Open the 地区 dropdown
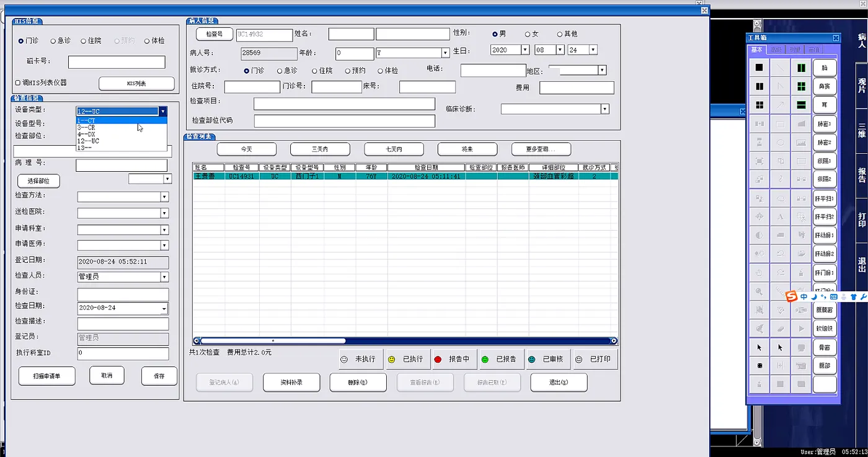The width and height of the screenshot is (868, 457). pos(602,71)
